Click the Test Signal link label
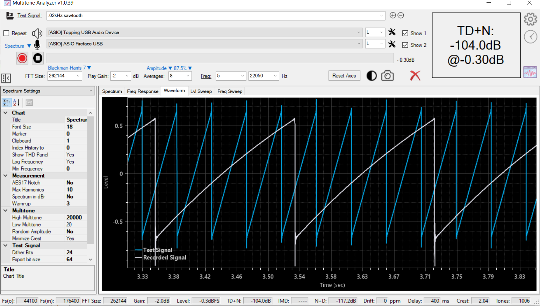The height and width of the screenshot is (306, 540). click(29, 15)
